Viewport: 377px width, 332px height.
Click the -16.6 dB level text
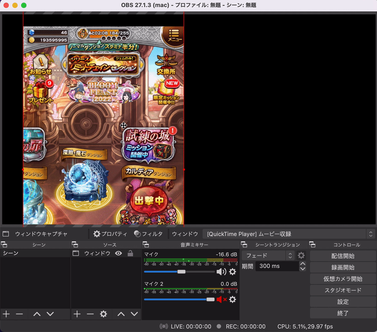pyautogui.click(x=226, y=255)
